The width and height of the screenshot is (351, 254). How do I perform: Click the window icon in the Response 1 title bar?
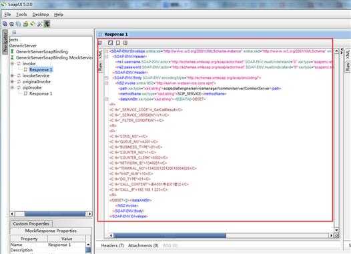[100, 34]
